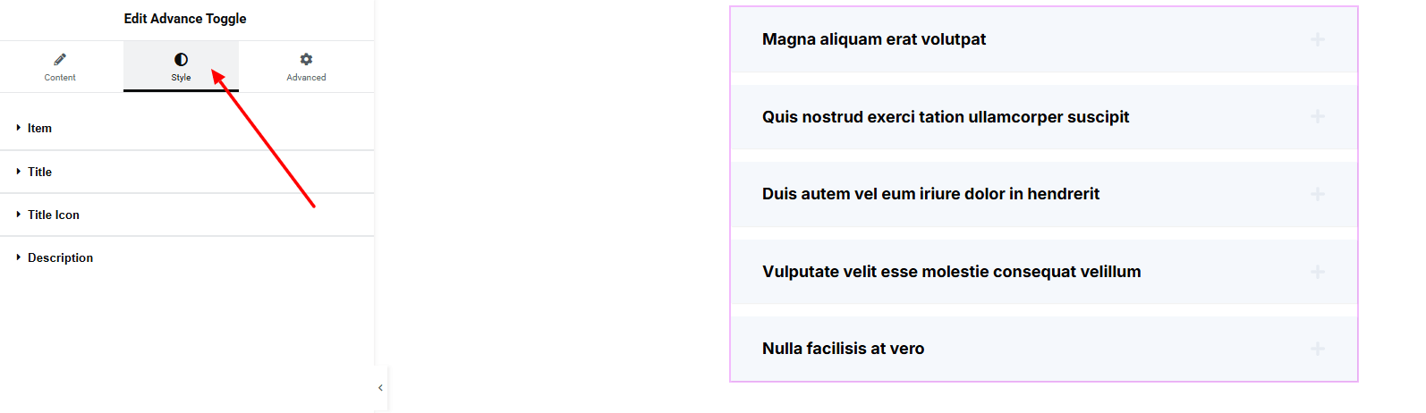1426x413 pixels.
Task: Click plus icon on Nulla facilisis row
Action: click(1317, 349)
